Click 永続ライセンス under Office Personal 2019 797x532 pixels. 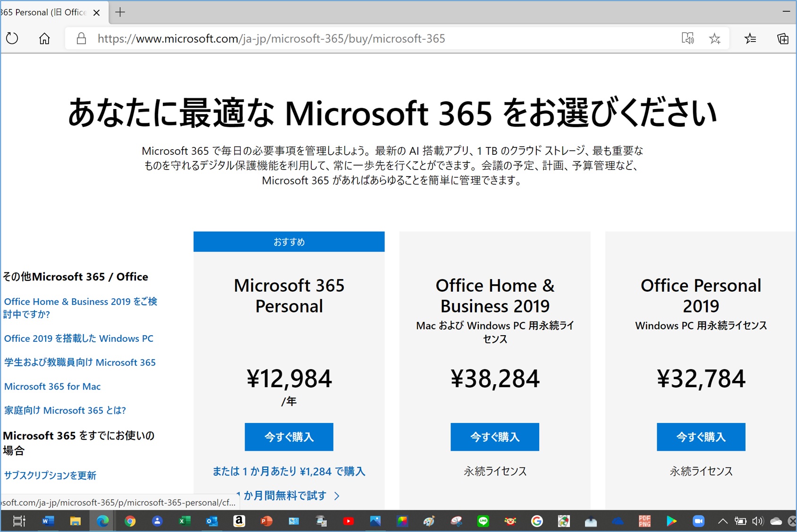pyautogui.click(x=701, y=471)
